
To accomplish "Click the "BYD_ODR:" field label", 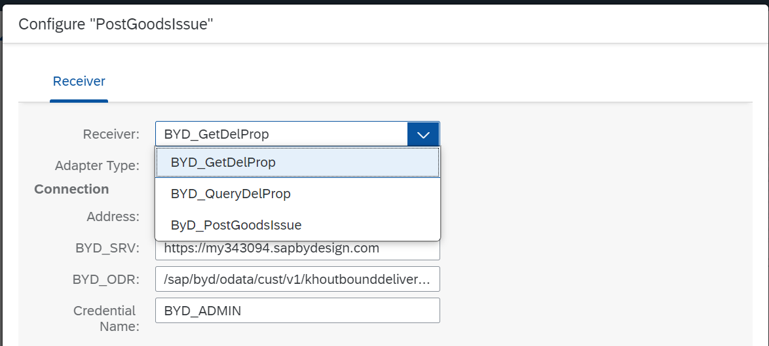I will [x=106, y=279].
